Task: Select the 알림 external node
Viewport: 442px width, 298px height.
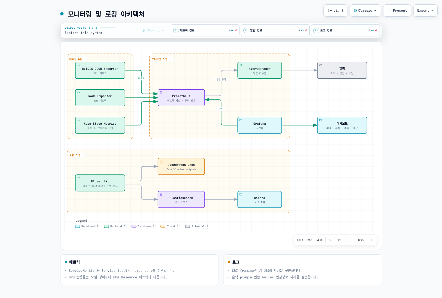Action: pos(342,70)
